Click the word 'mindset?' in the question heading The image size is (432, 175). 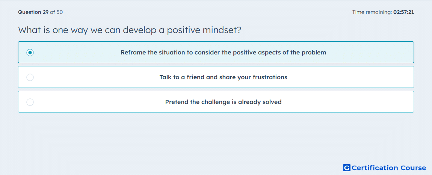click(222, 30)
